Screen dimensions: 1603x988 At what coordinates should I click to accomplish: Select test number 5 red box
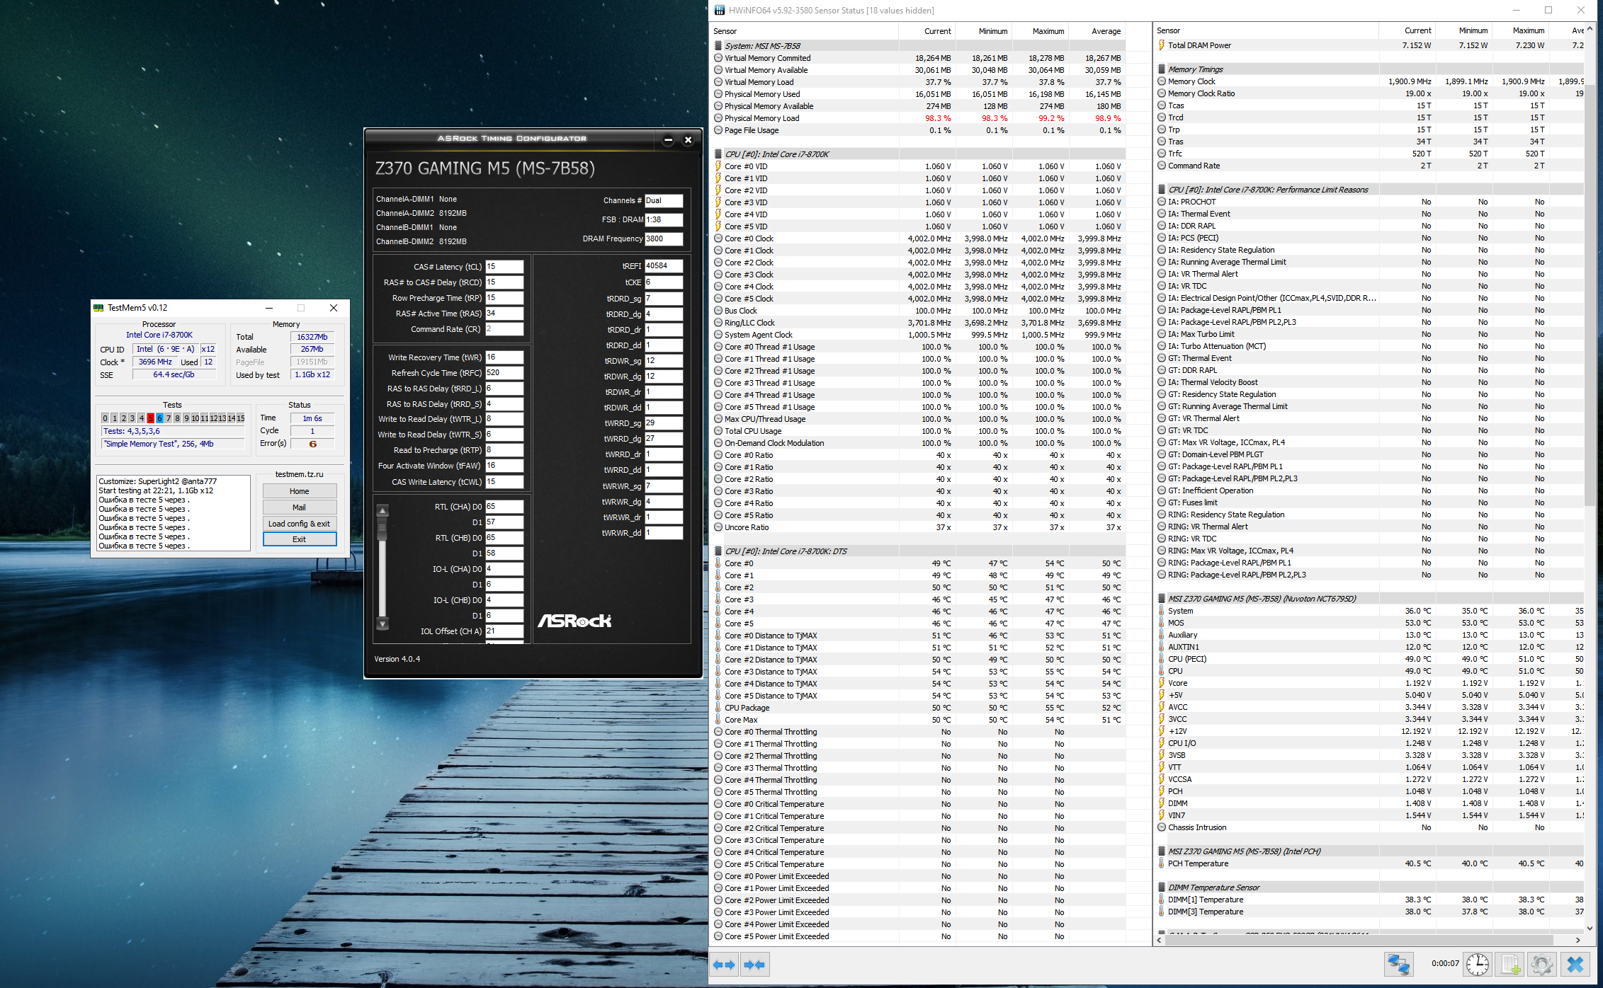tap(150, 418)
